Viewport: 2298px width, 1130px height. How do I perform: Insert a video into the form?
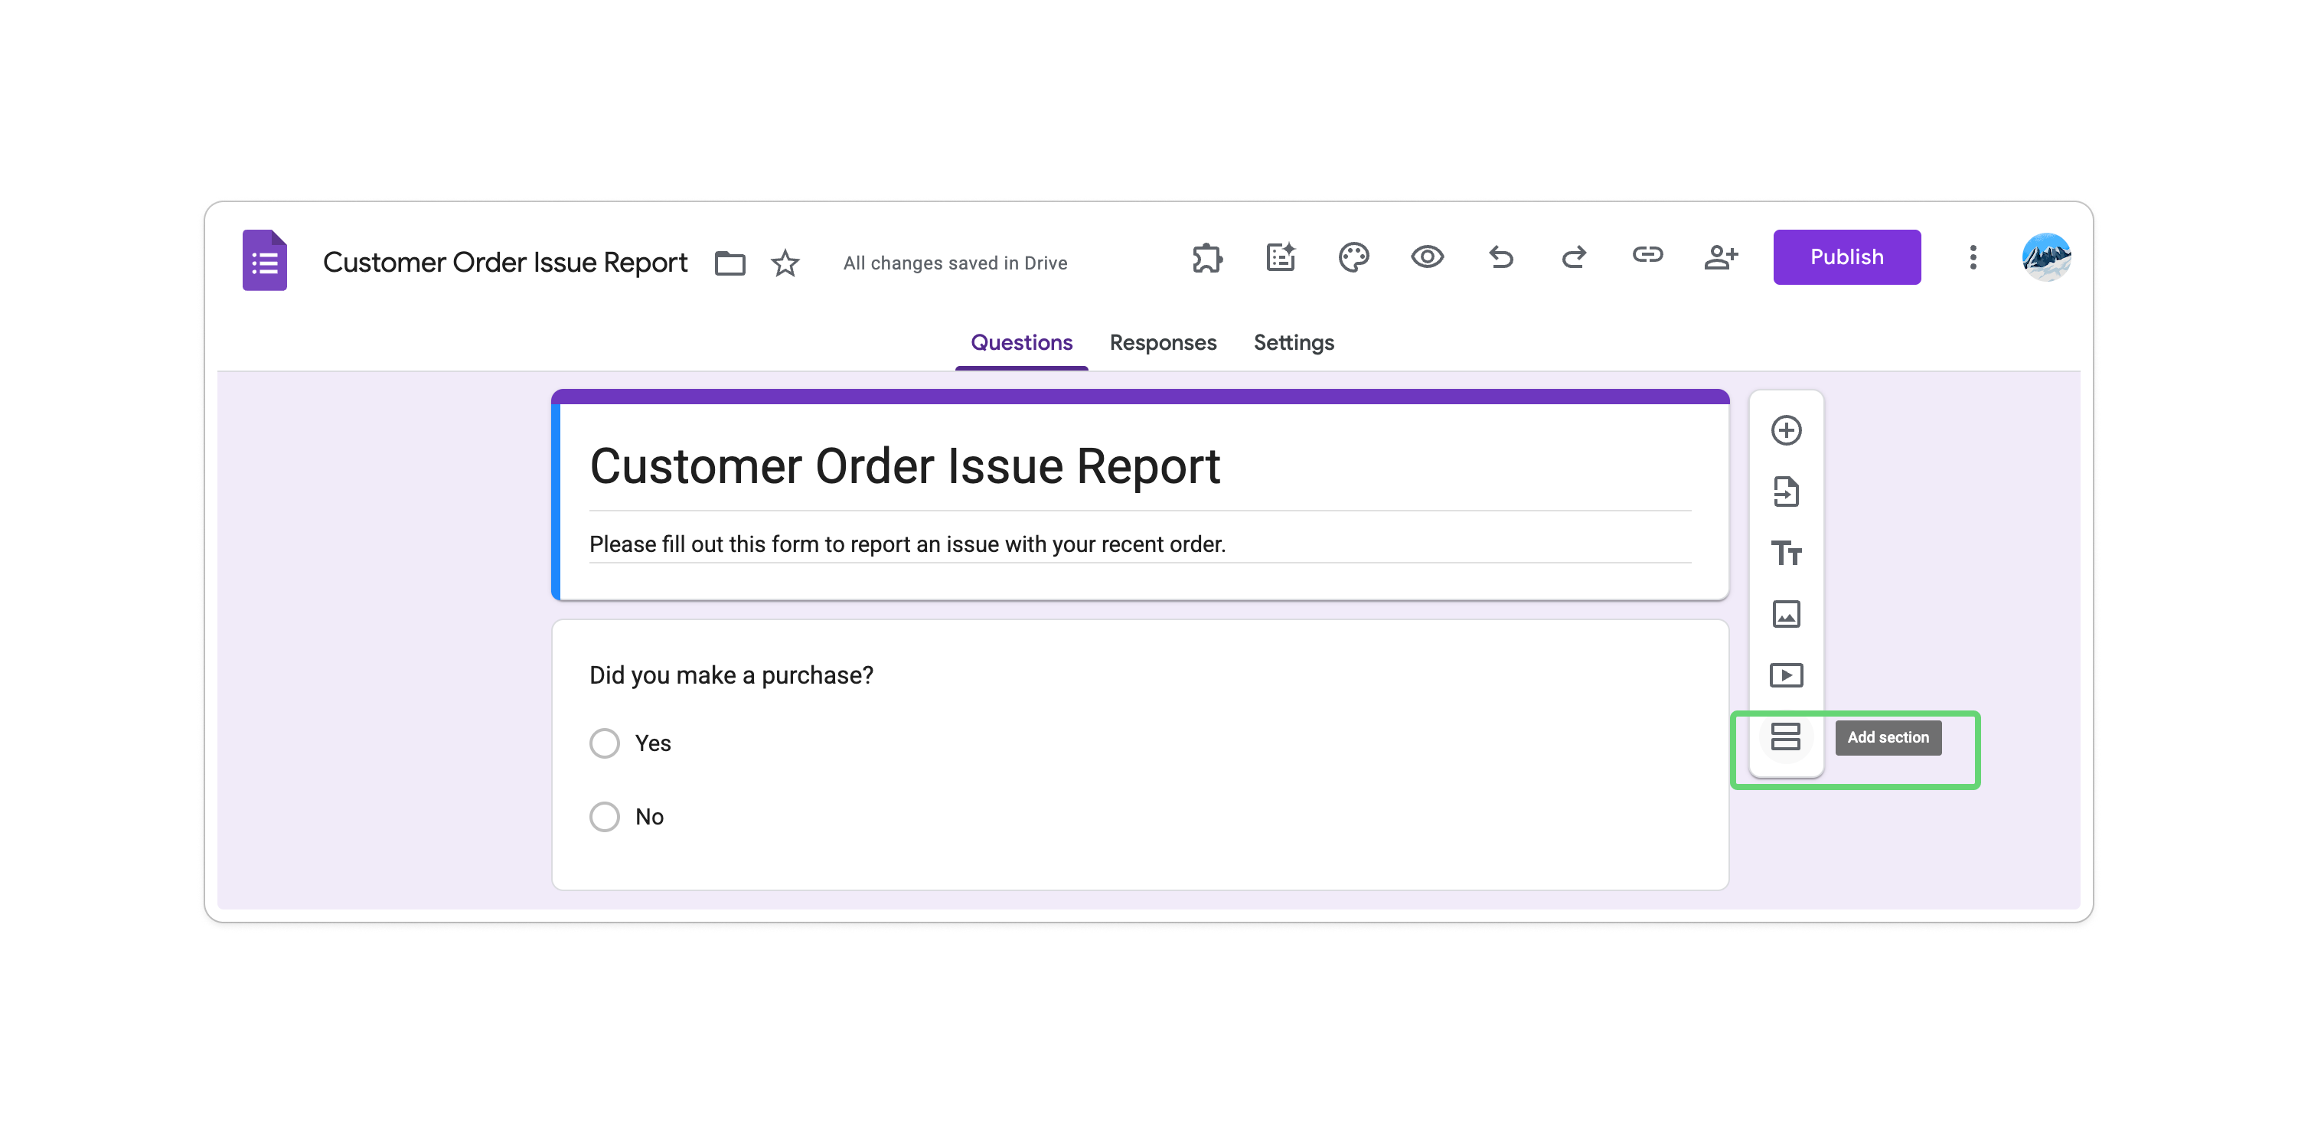click(x=1787, y=675)
